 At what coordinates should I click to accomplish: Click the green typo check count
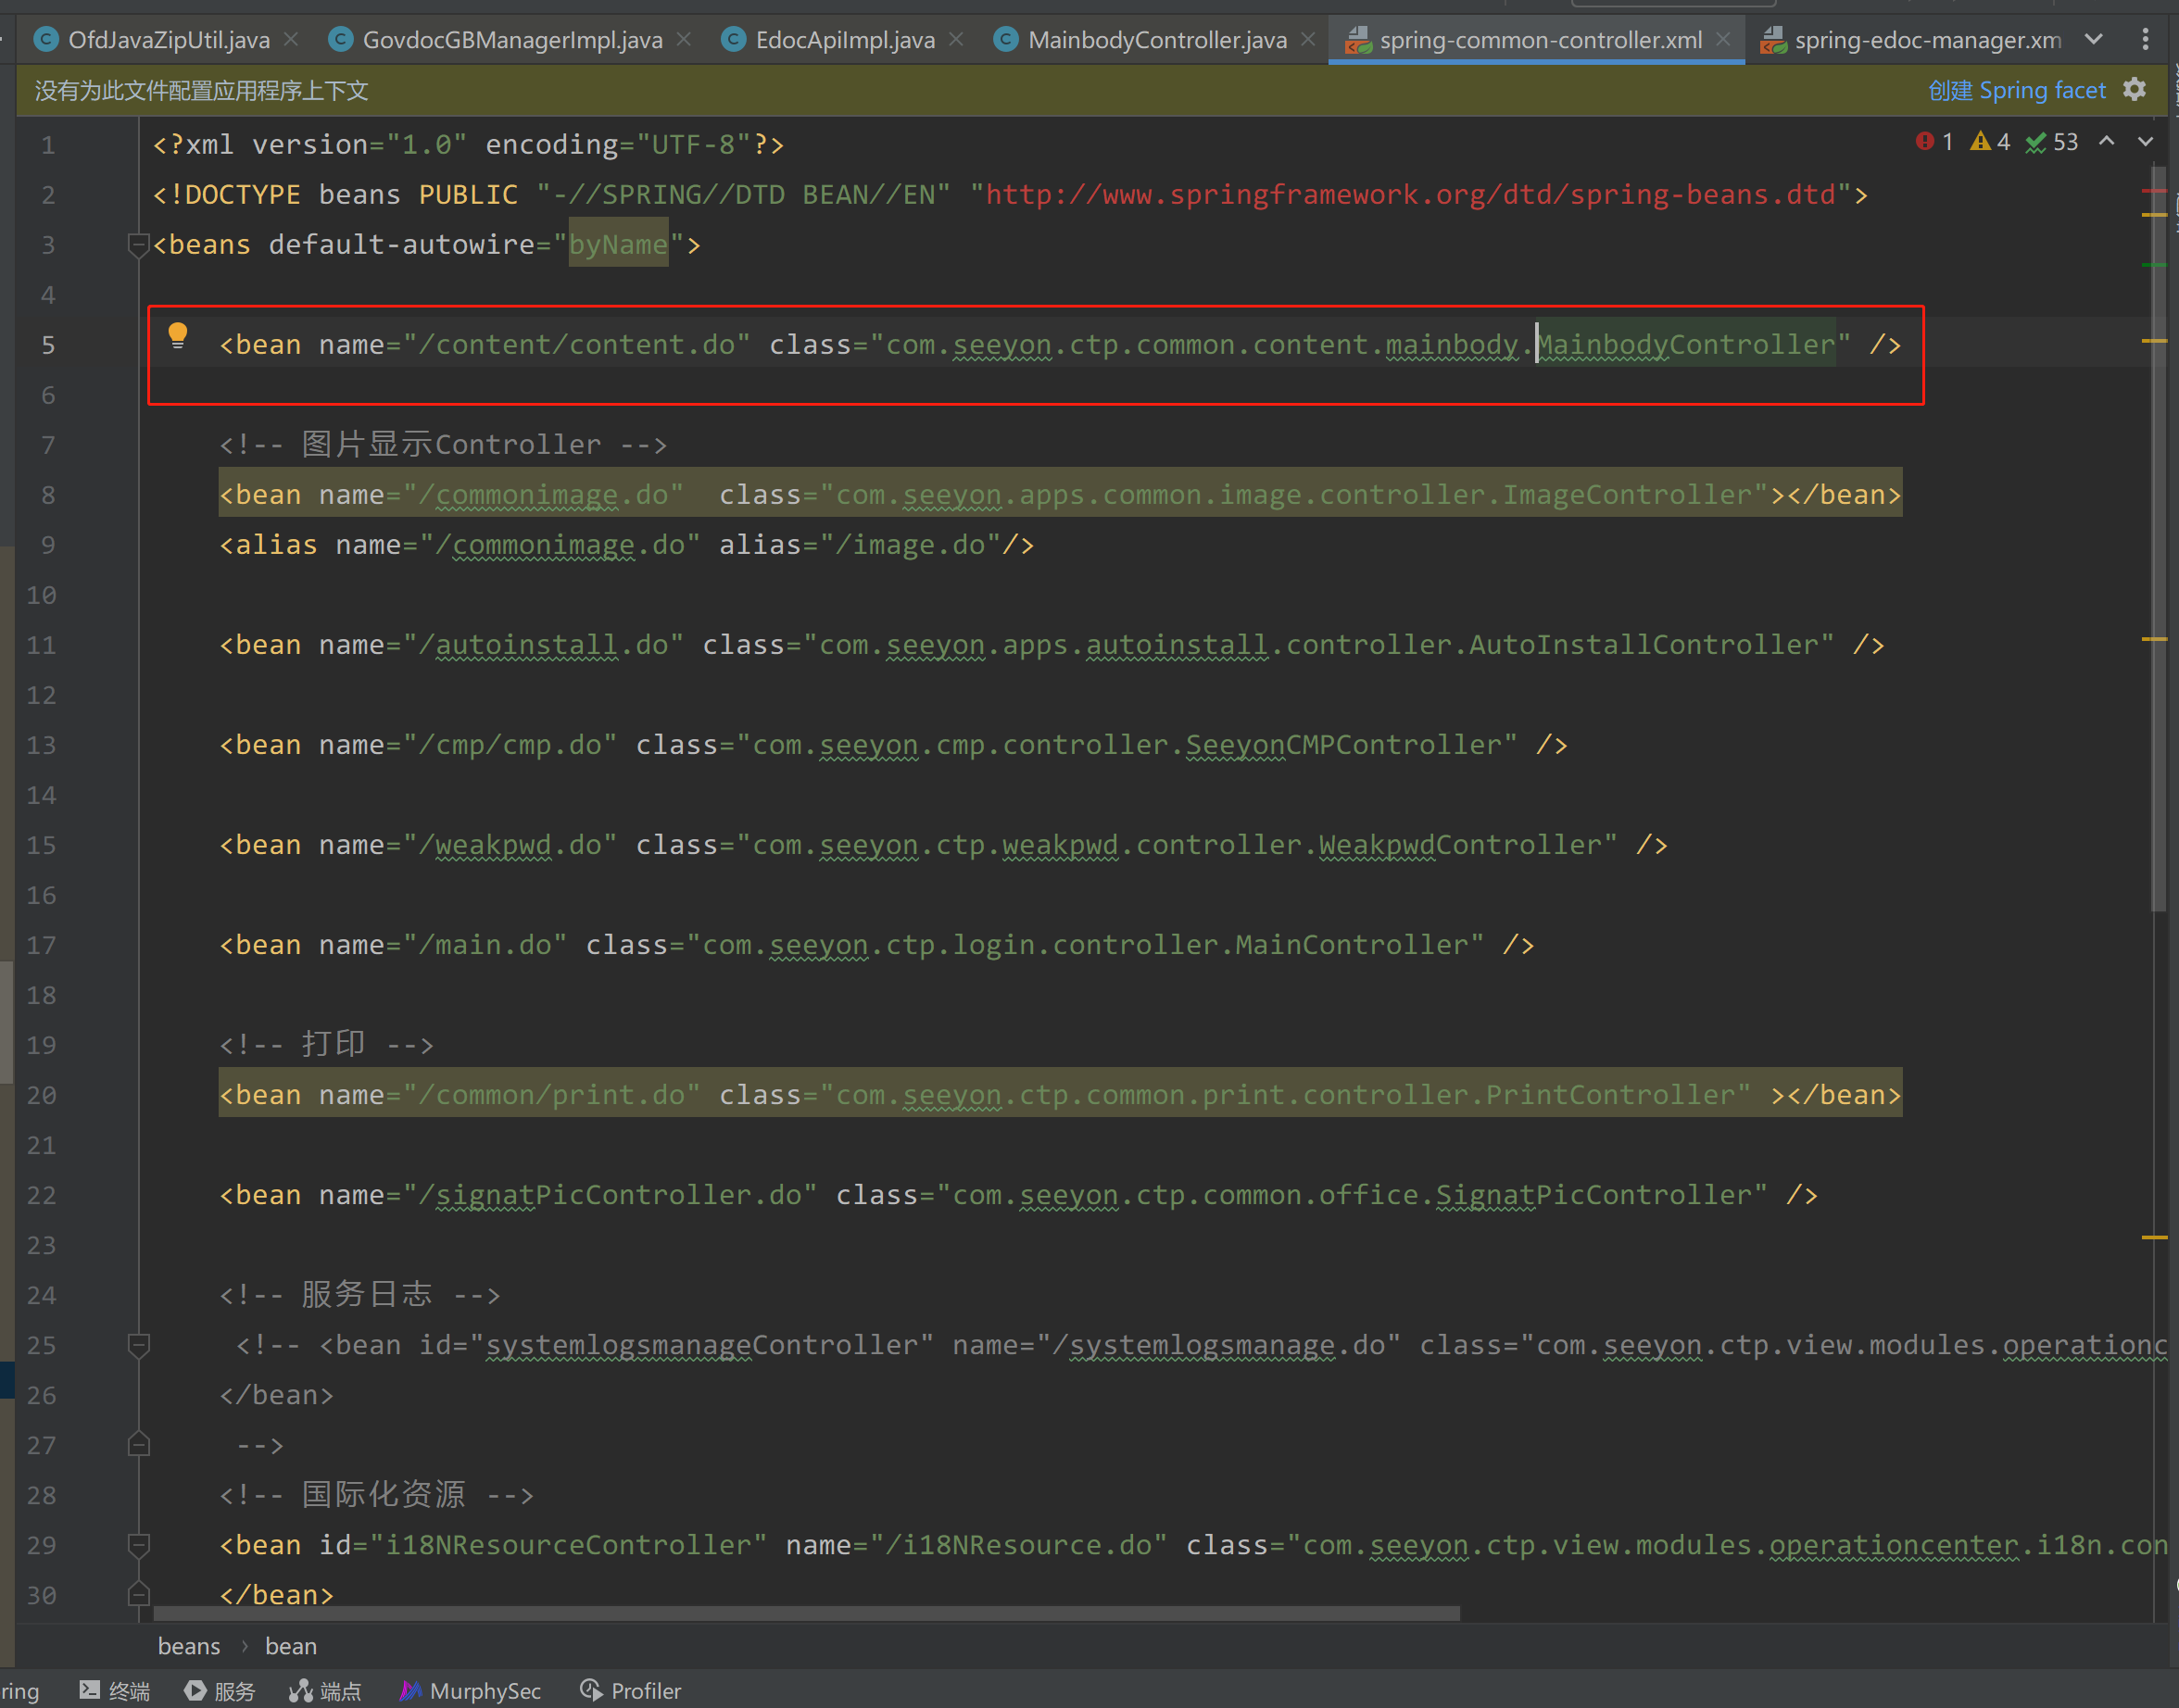click(x=2051, y=142)
